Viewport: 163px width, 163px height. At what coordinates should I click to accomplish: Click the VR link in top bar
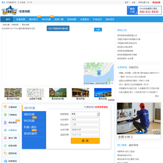(x=29, y=2)
